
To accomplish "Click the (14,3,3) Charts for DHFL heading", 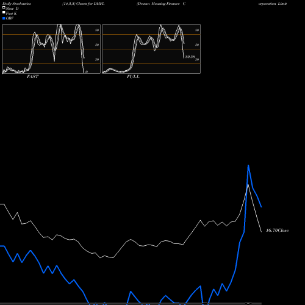I will click(x=84, y=4).
